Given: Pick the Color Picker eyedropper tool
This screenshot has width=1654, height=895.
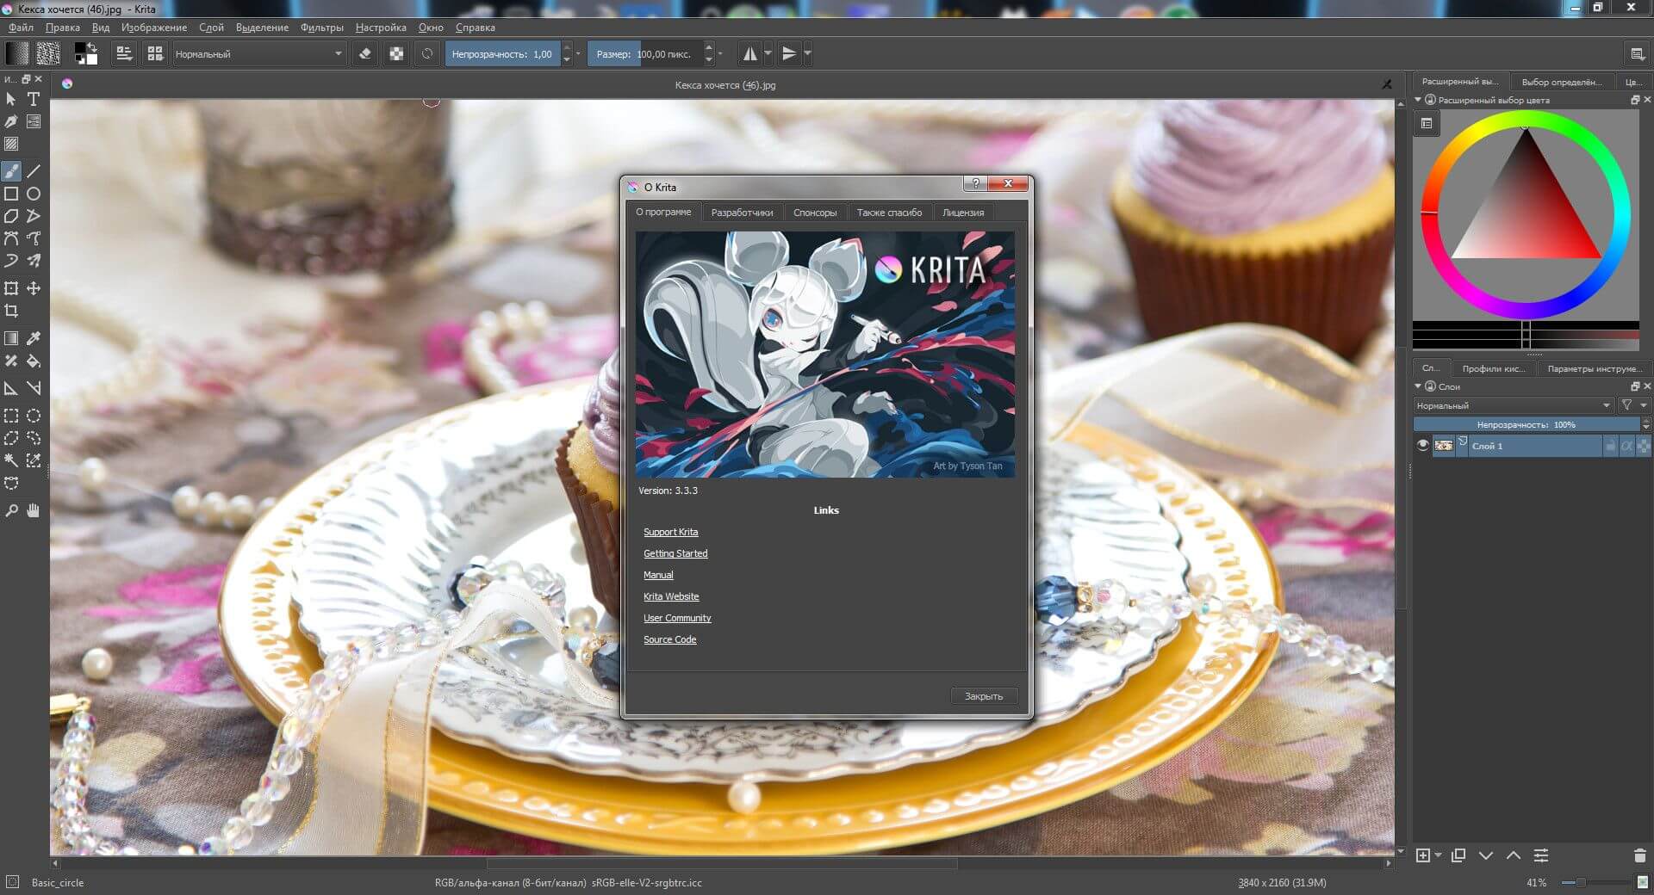Looking at the screenshot, I should (x=34, y=338).
